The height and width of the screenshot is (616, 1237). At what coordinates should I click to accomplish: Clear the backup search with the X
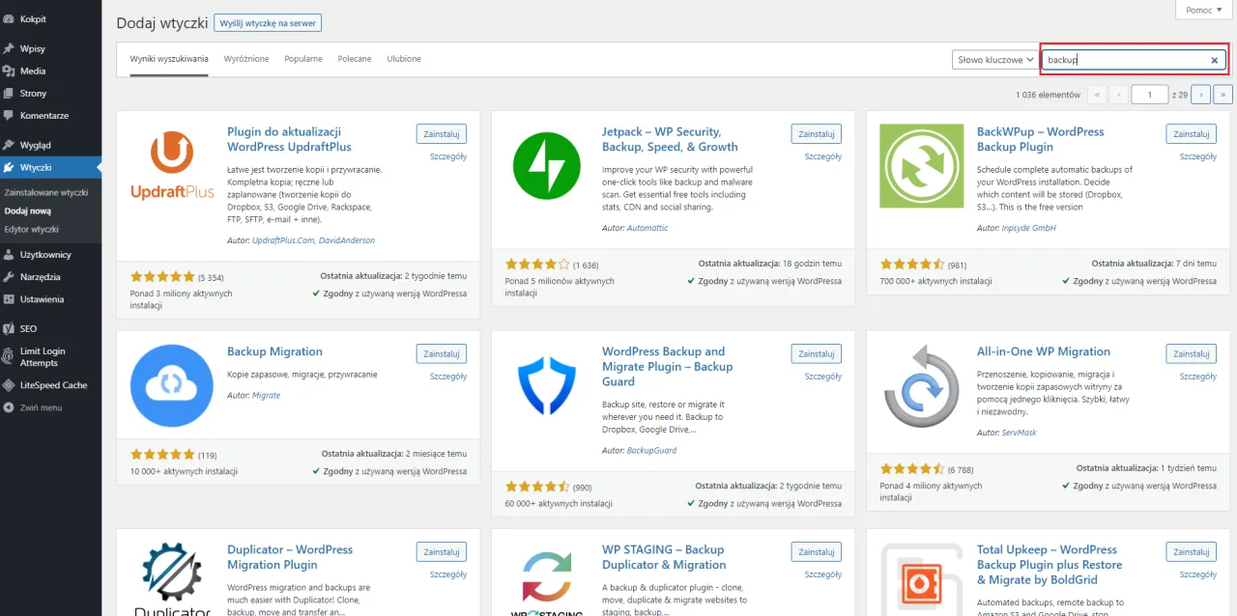pyautogui.click(x=1214, y=59)
